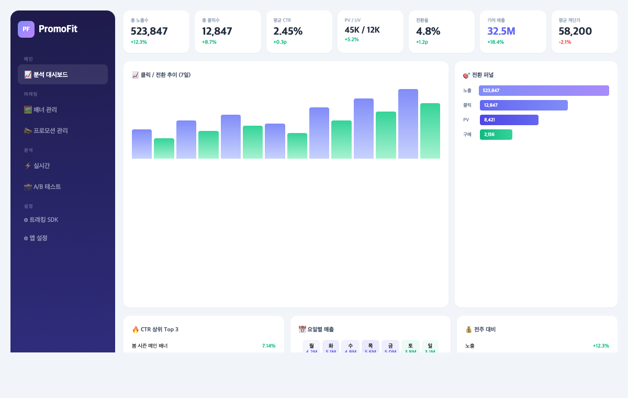Image resolution: width=628 pixels, height=398 pixels.
Task: Select the 일 day tile in 요일별 매출
Action: [x=430, y=346]
